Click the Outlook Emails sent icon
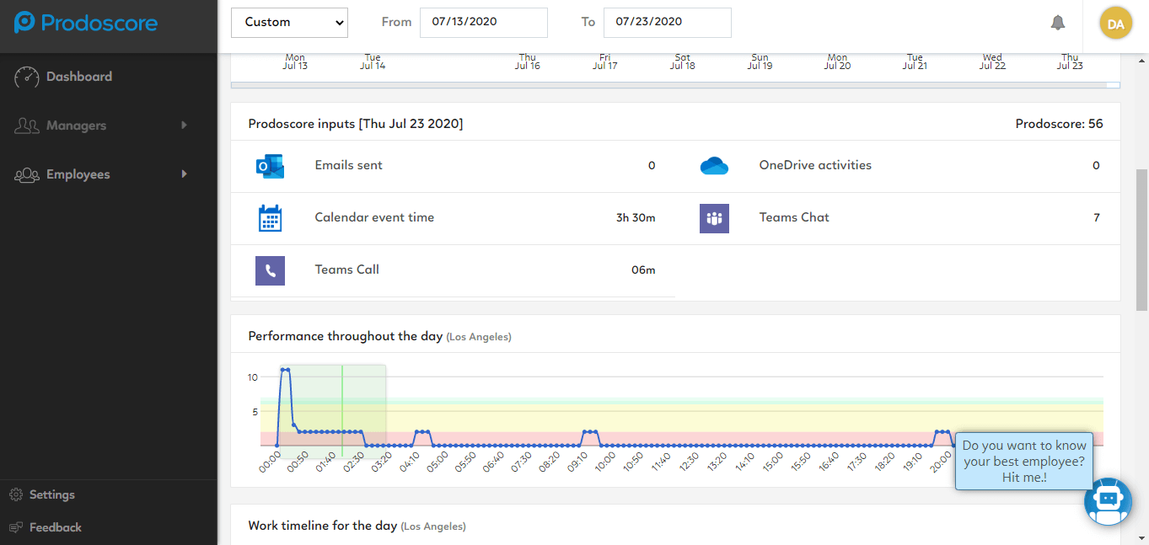 [270, 166]
